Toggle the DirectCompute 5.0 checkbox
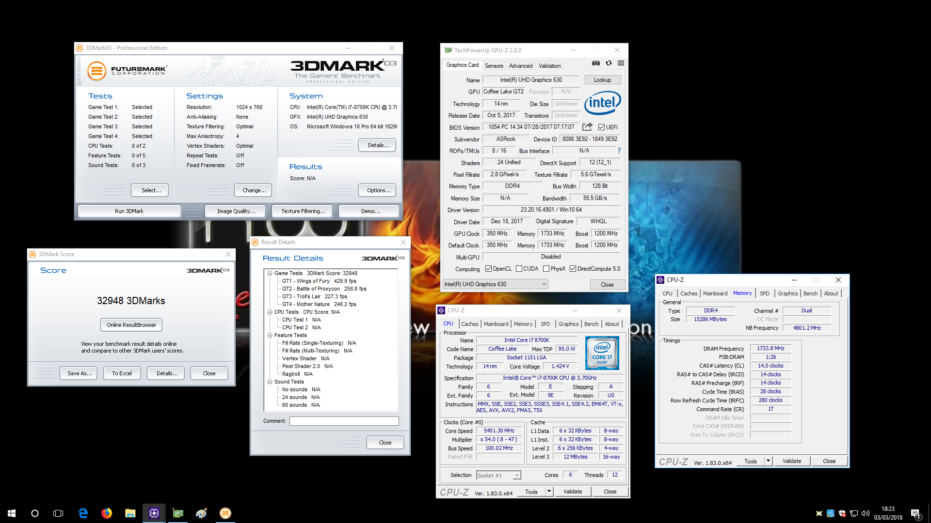This screenshot has width=931, height=523. (573, 269)
